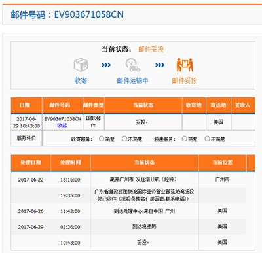
Task: Click the orange 邮件妥投 delivery handover icon
Action: (185, 65)
